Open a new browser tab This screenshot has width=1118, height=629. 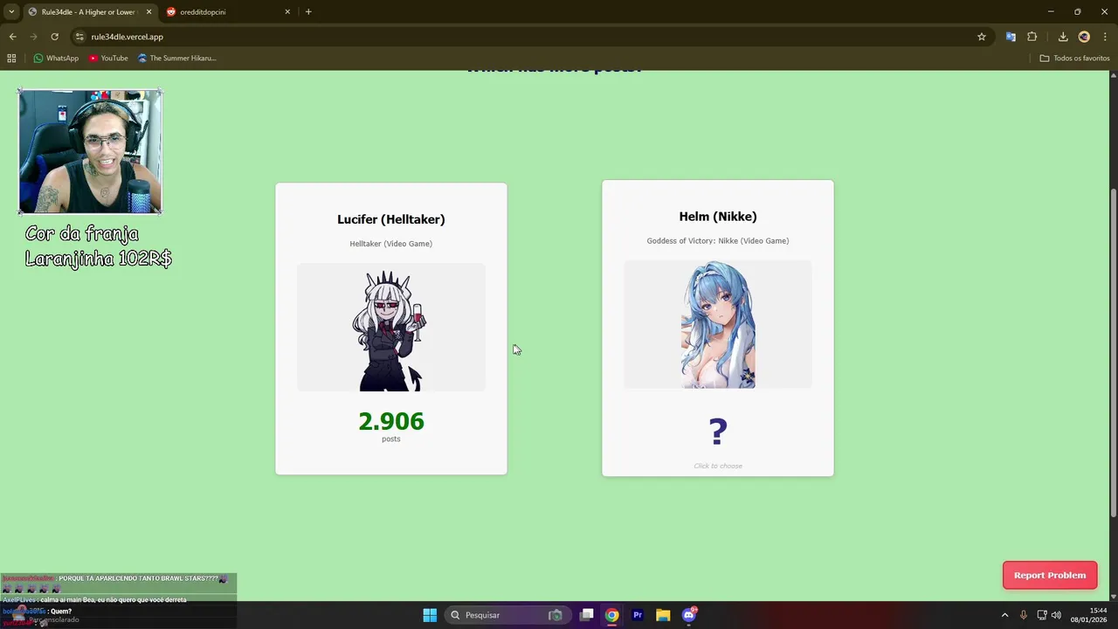pos(308,12)
